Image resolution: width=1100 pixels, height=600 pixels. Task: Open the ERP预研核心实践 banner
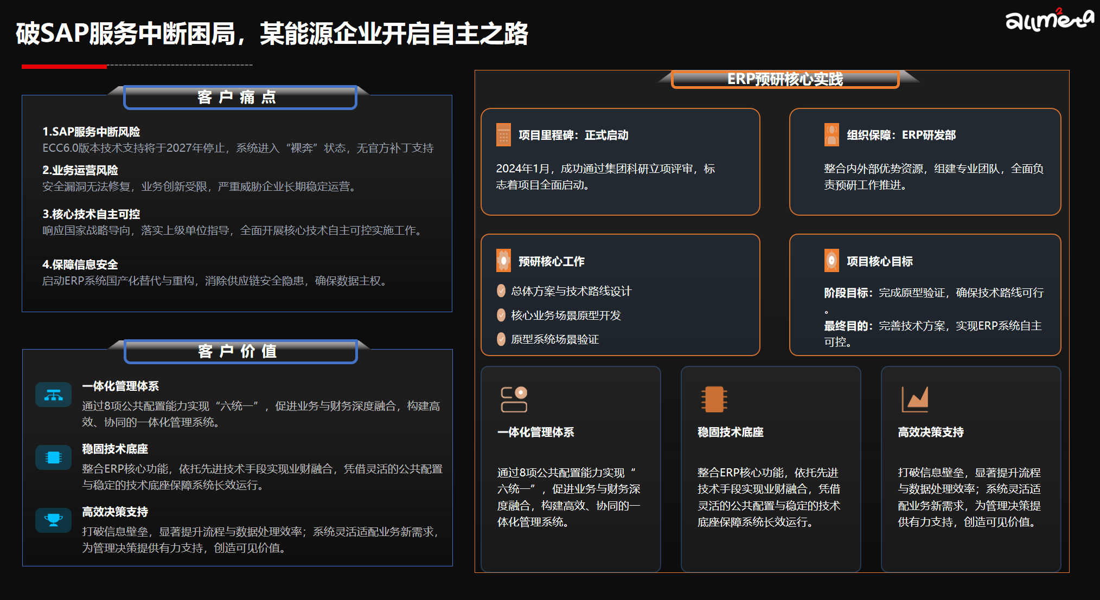785,78
